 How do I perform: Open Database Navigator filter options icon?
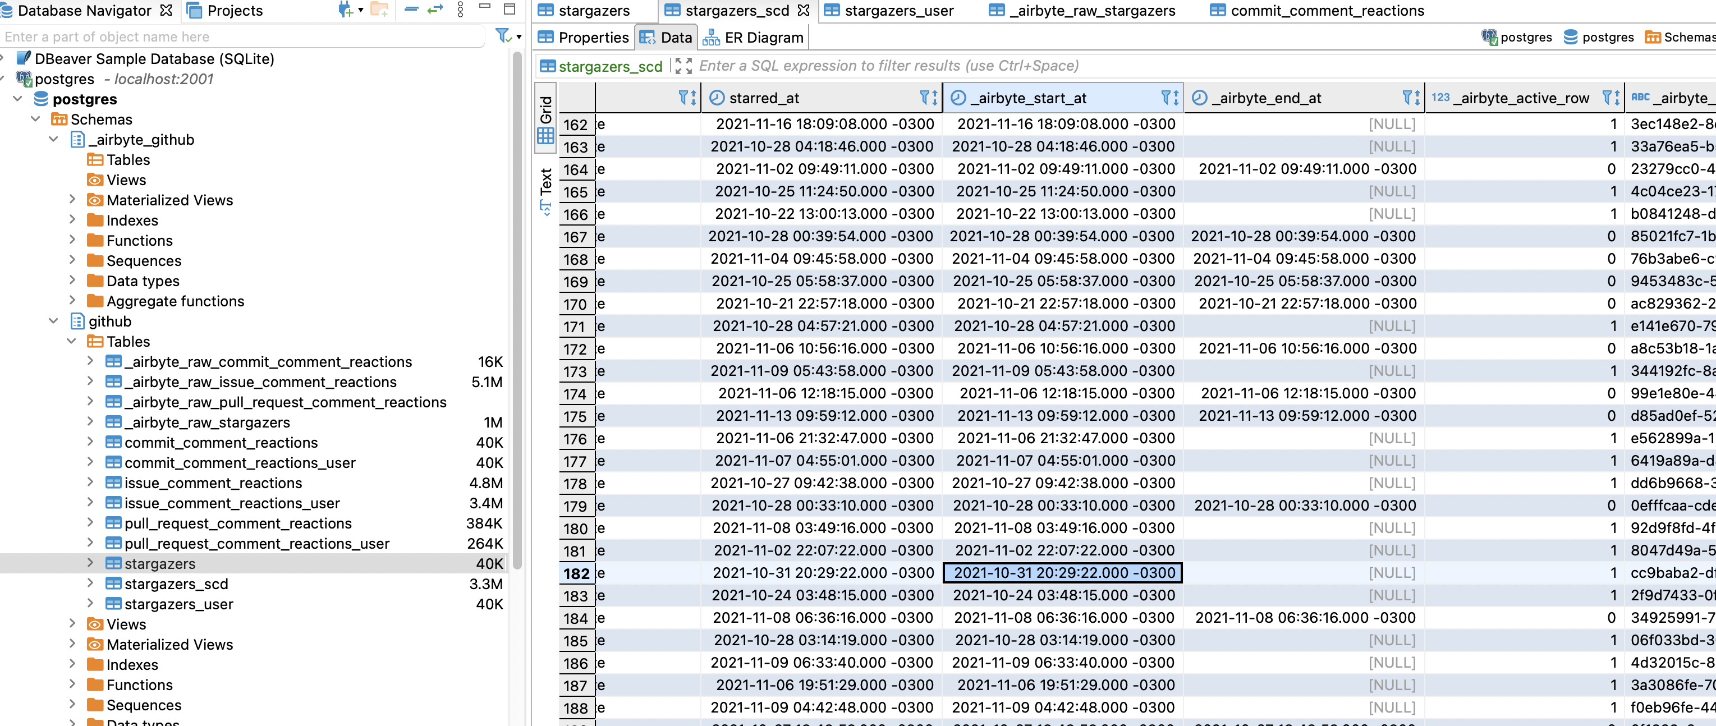point(501,36)
